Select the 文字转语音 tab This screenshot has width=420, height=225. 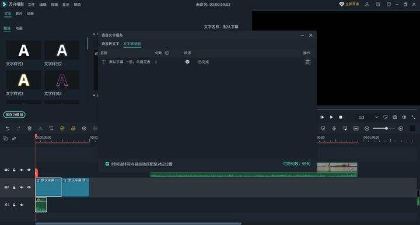(132, 44)
